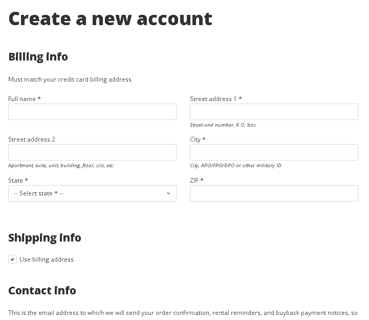This screenshot has height=320, width=369.
Task: Uncheck the Use billing address checkbox
Action: pyautogui.click(x=12, y=259)
